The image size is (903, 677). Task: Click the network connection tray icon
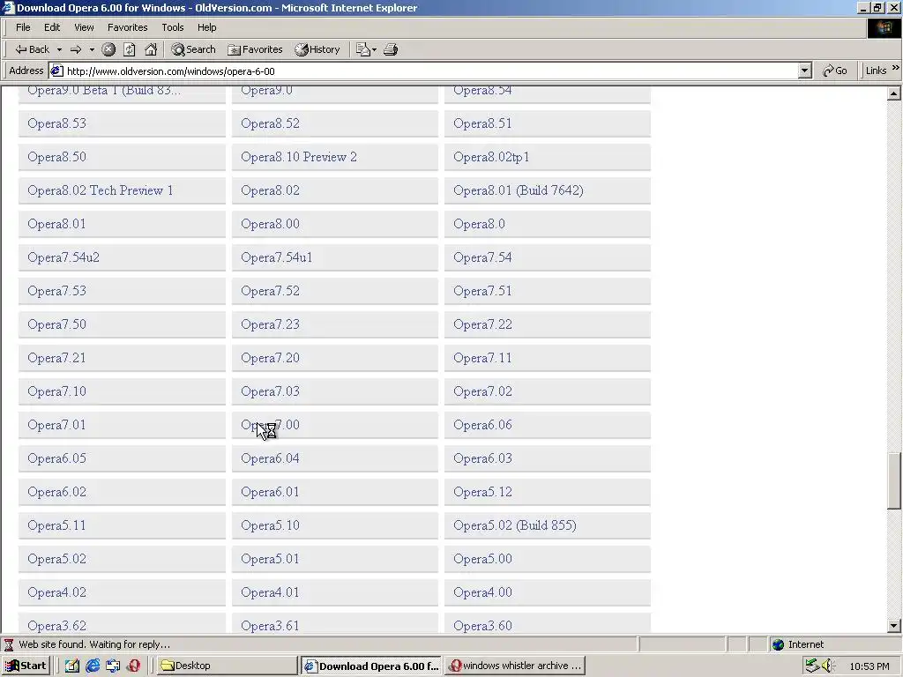[812, 666]
